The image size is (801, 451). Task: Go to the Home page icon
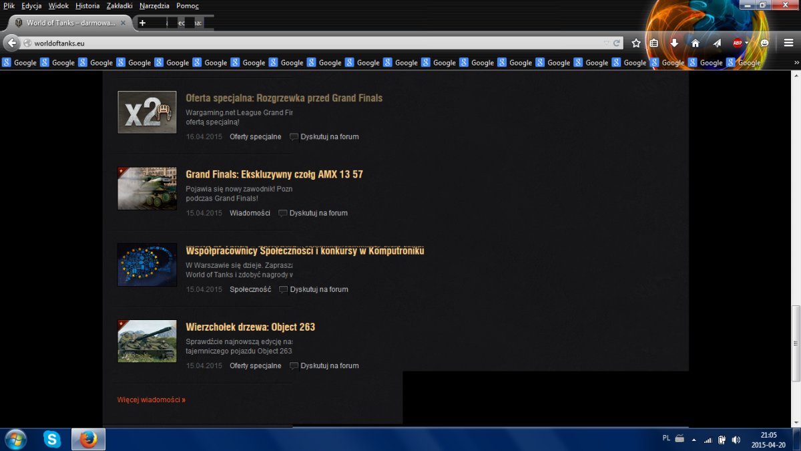click(x=695, y=43)
